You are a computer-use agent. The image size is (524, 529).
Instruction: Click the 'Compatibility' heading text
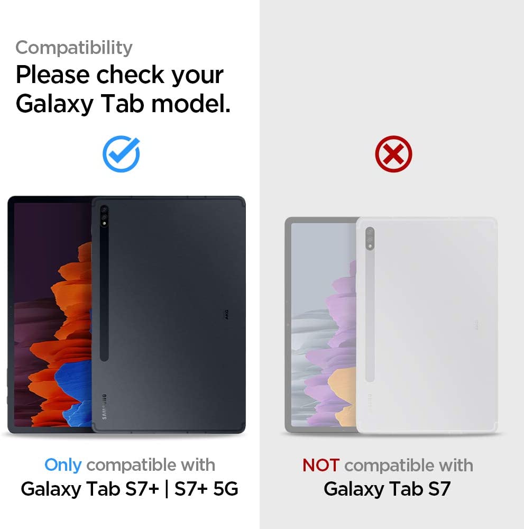pos(74,48)
